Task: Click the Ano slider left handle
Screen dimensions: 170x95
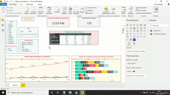Action: [21, 35]
